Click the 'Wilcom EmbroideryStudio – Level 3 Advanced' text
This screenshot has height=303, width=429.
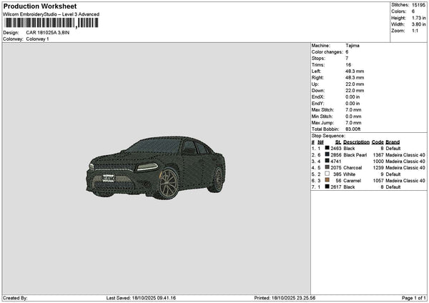51,14
